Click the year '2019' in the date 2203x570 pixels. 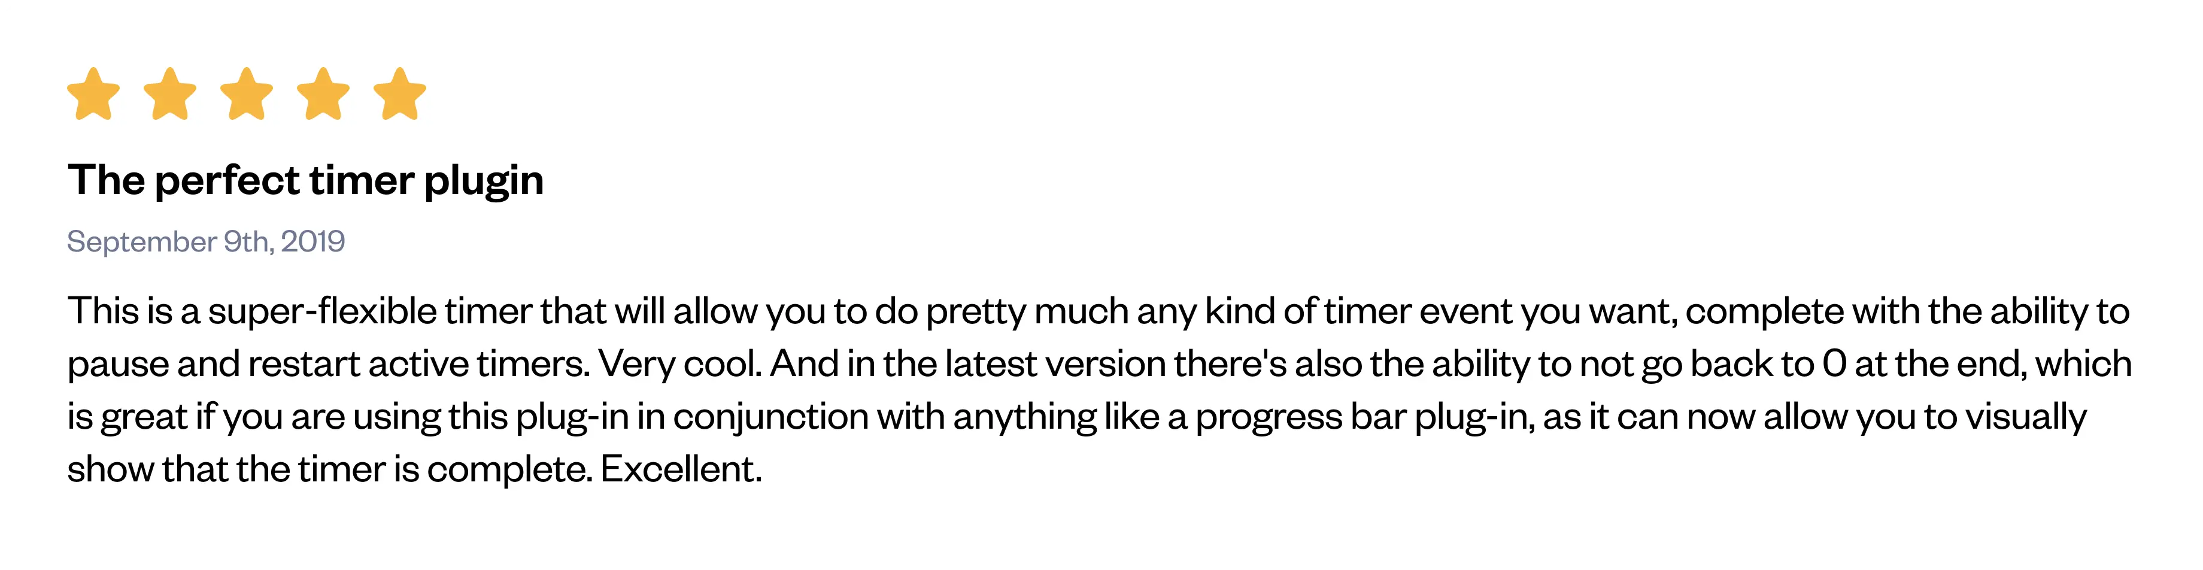[x=313, y=241]
